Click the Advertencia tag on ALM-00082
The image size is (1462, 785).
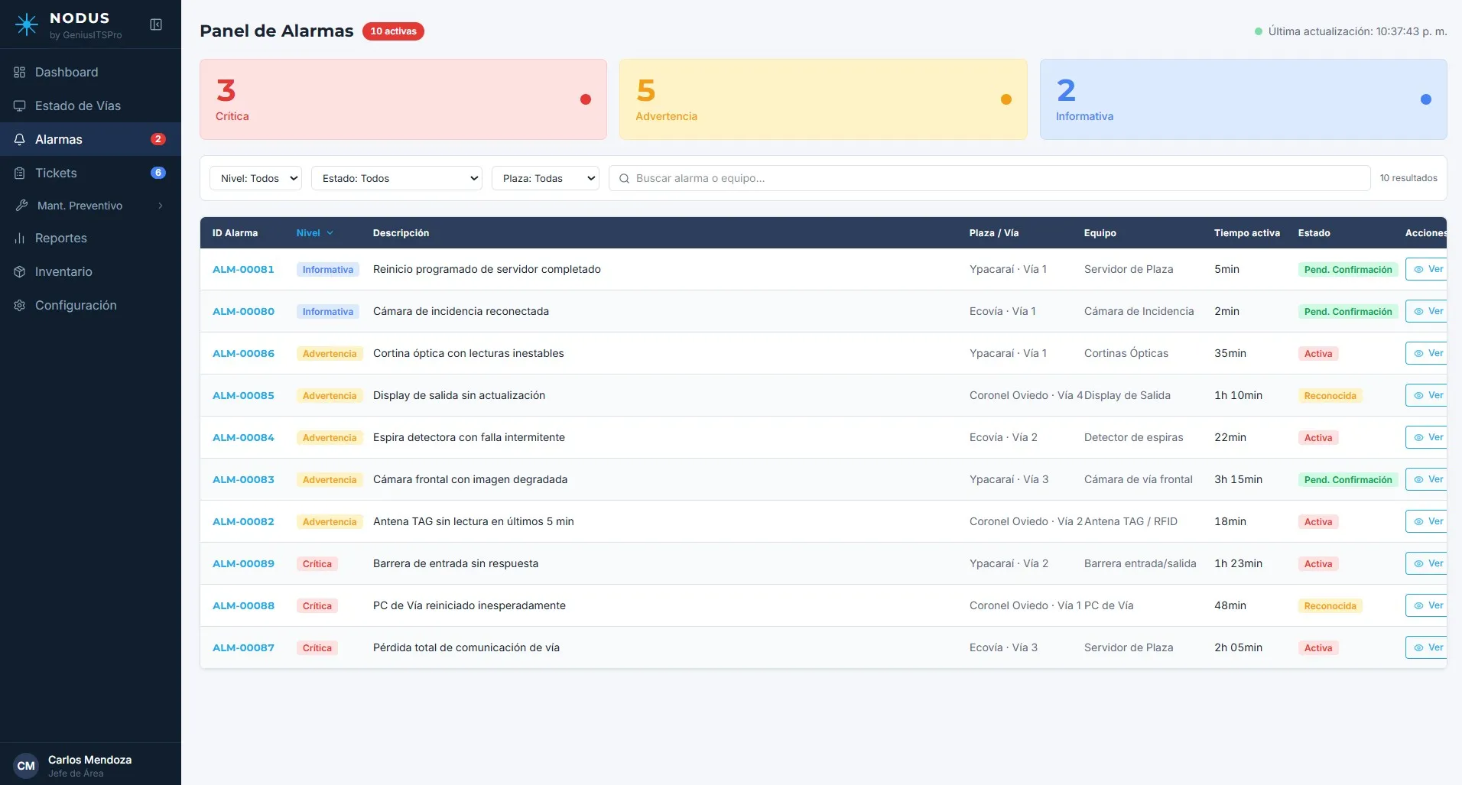[x=330, y=521]
